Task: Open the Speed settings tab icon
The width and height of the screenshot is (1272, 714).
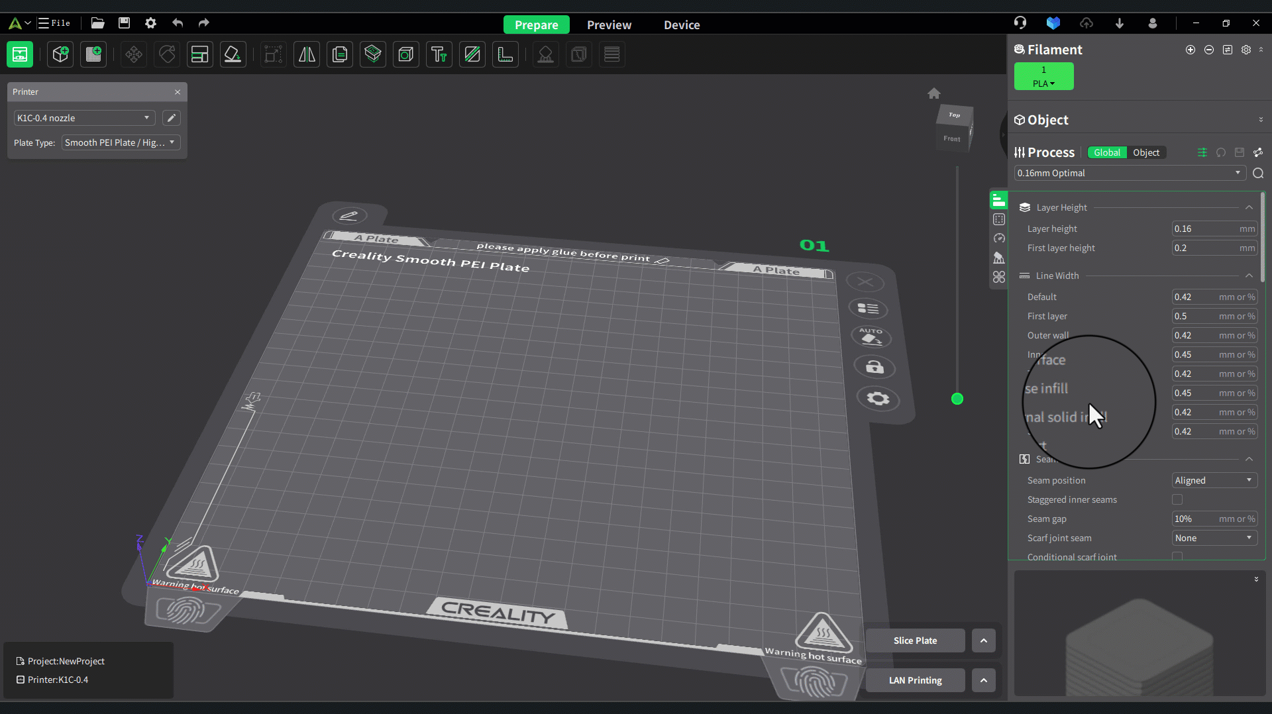Action: (999, 238)
